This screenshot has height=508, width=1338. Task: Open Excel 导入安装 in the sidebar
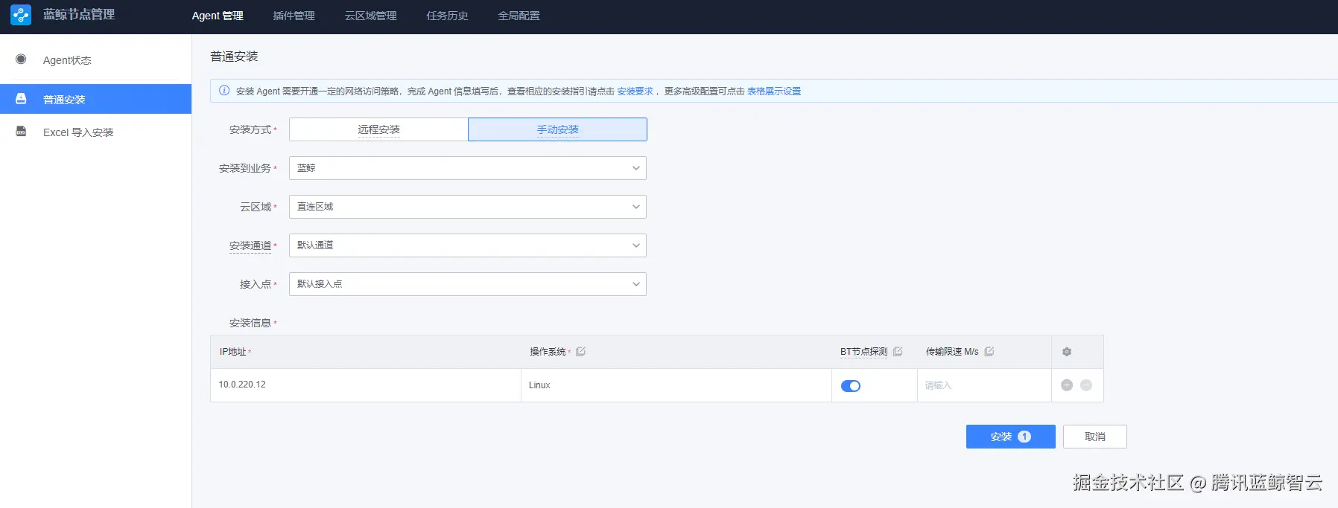[x=95, y=132]
